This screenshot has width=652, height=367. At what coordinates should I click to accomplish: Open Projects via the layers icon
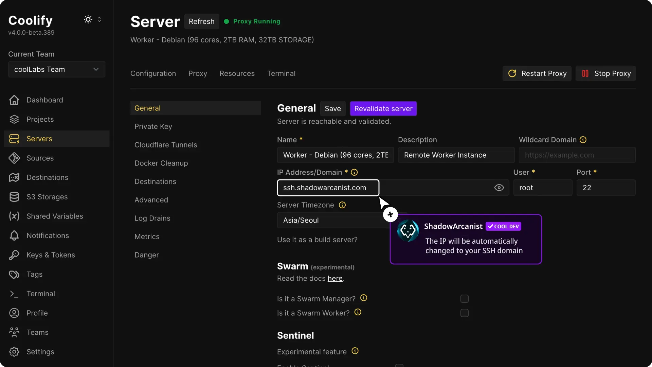(14, 119)
